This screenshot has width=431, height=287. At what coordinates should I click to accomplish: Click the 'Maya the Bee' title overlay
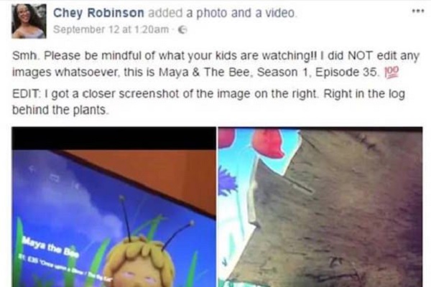51,248
